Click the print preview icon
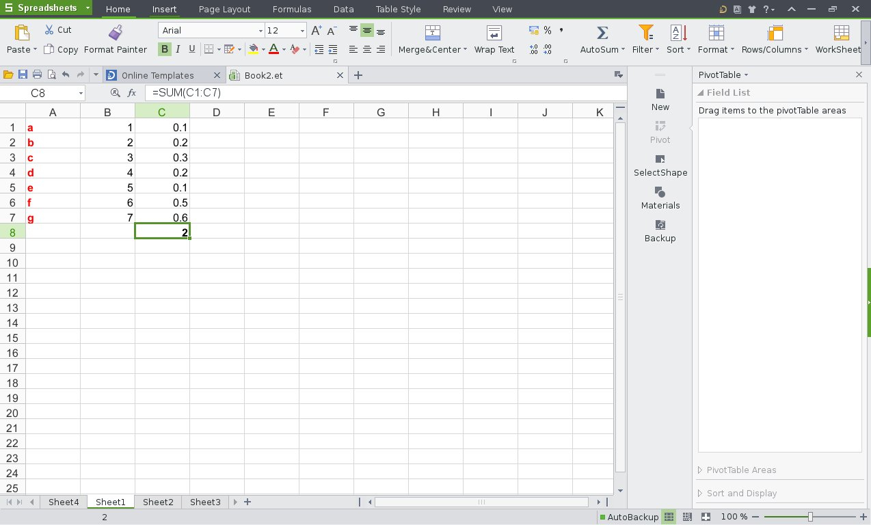This screenshot has width=871, height=525. click(51, 75)
